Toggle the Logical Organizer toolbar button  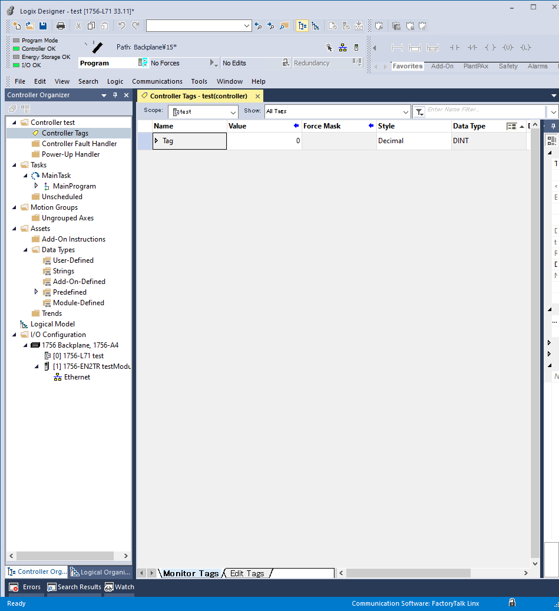pyautogui.click(x=316, y=26)
